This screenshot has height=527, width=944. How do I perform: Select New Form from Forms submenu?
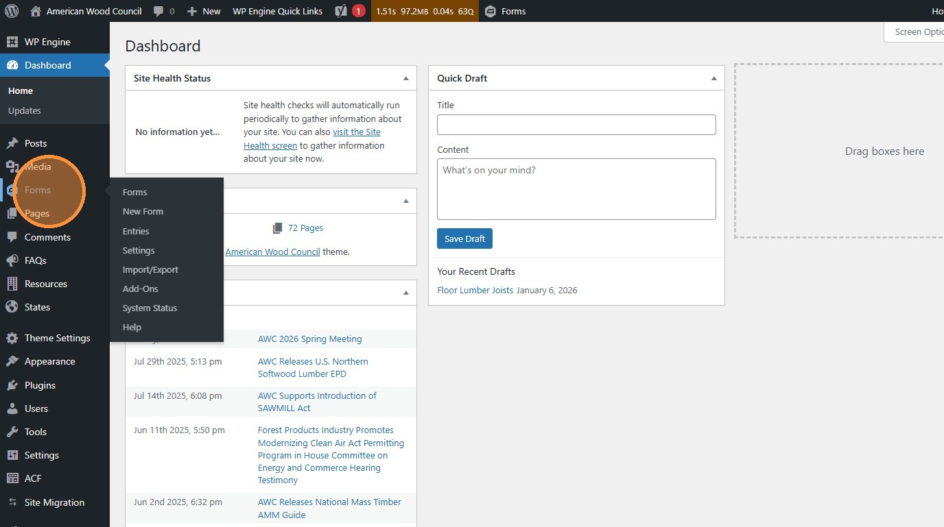click(x=143, y=212)
